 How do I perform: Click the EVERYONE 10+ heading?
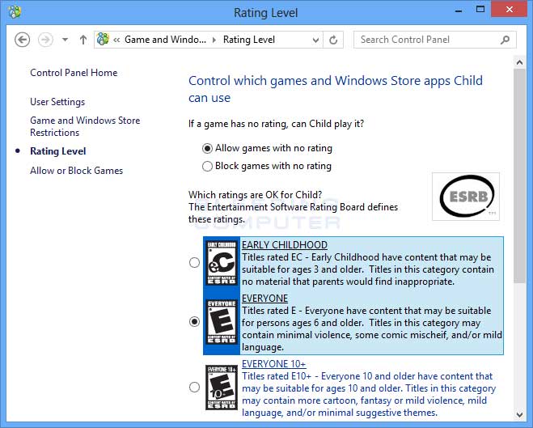pos(273,364)
